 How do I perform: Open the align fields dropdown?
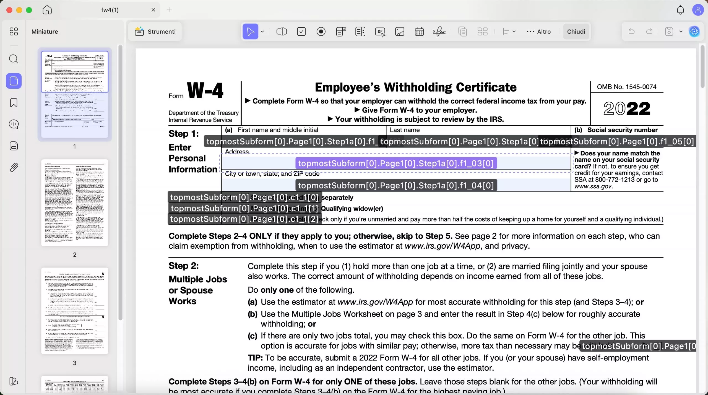509,32
